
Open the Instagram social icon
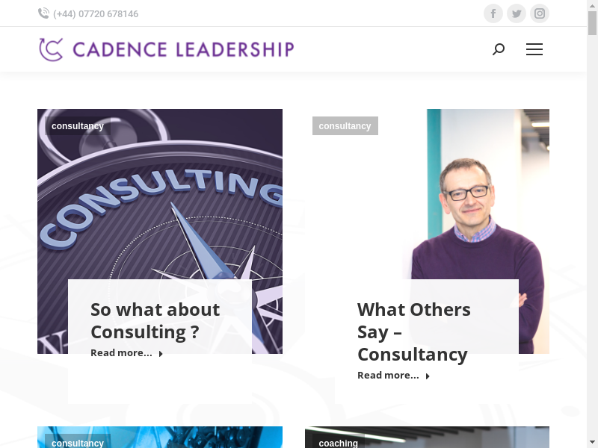point(540,13)
